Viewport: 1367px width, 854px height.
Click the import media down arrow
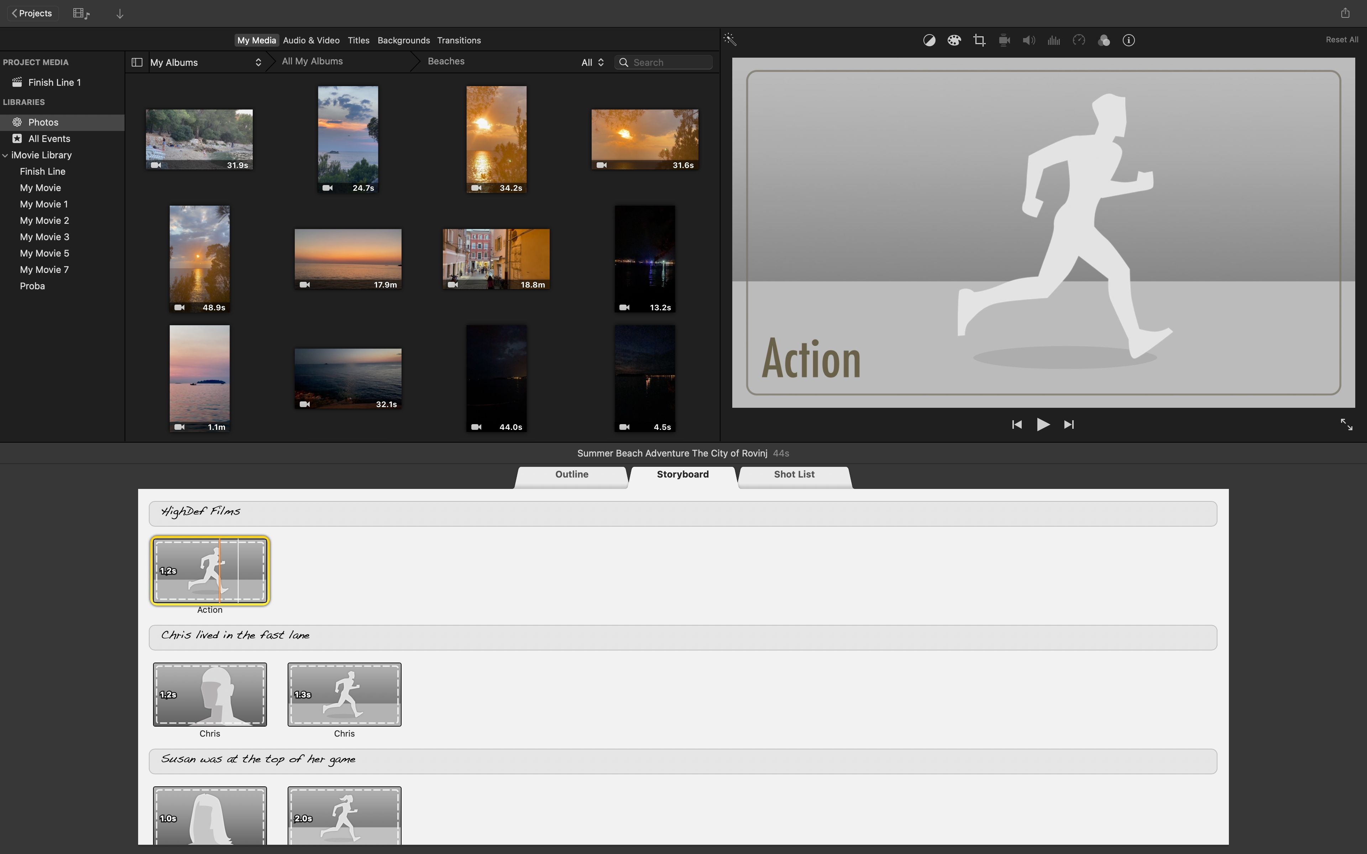click(120, 14)
